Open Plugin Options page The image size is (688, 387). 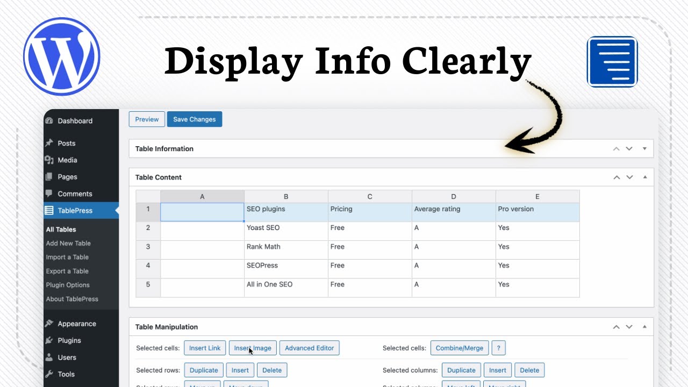coord(68,285)
